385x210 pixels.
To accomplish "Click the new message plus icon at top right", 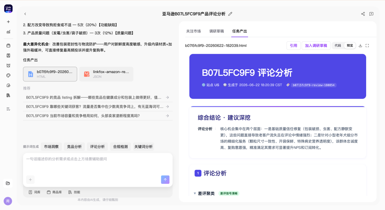I will coord(371,14).
